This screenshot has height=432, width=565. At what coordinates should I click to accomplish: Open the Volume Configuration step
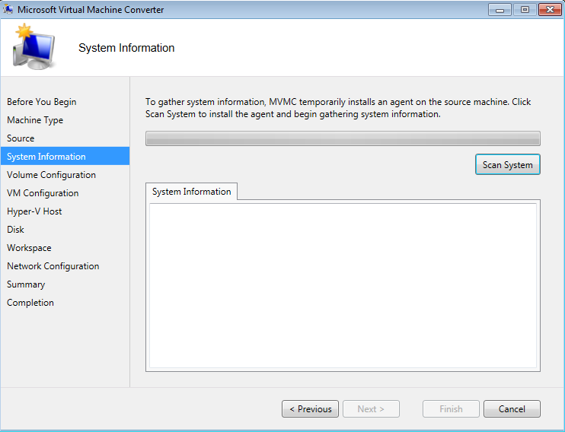pos(51,175)
